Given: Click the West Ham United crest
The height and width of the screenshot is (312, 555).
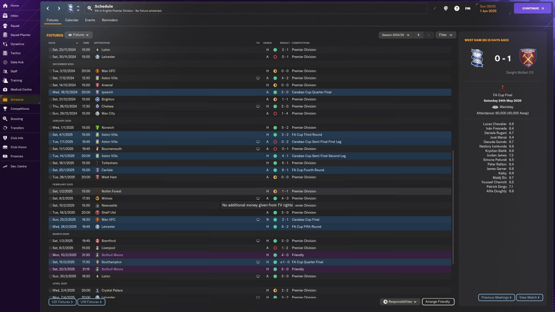Looking at the screenshot, I should pos(528,58).
